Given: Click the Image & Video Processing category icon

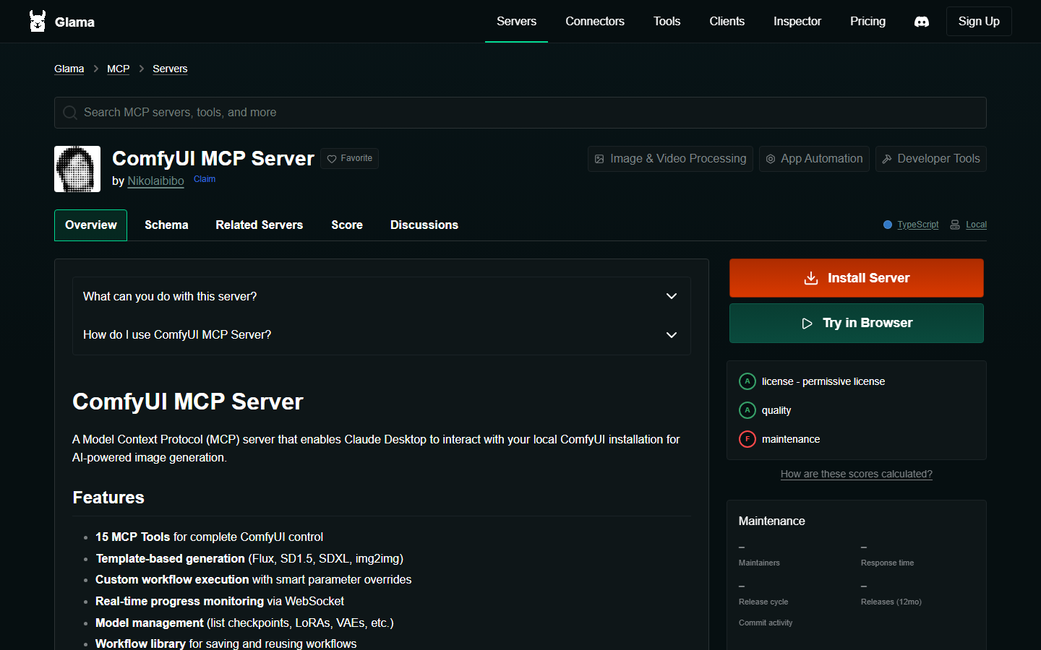Looking at the screenshot, I should pos(599,159).
